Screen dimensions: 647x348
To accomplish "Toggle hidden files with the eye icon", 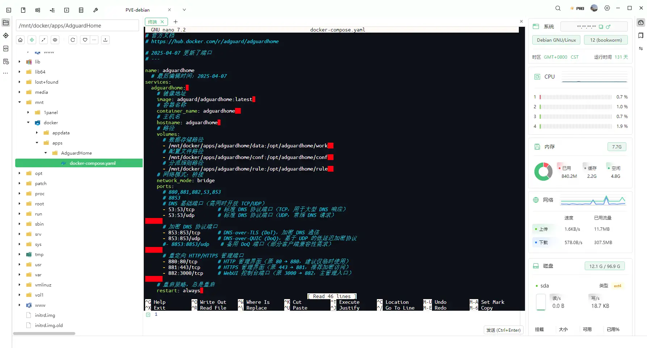I will [55, 40].
